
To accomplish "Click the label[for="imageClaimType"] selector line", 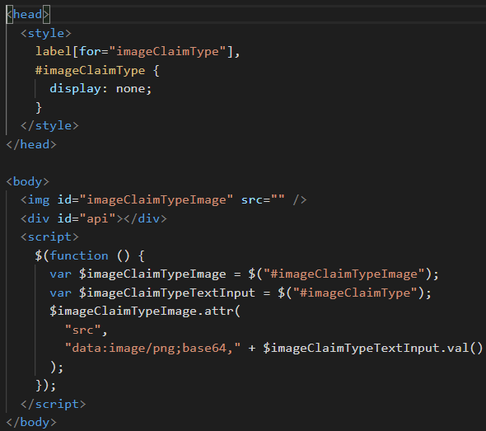I will (138, 51).
